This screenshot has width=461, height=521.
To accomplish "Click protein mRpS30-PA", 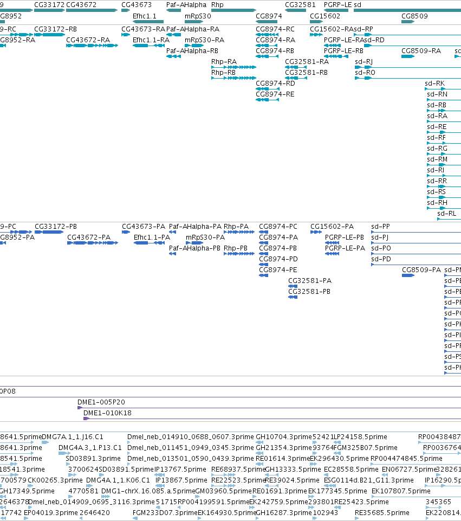I will pyautogui.click(x=205, y=237).
